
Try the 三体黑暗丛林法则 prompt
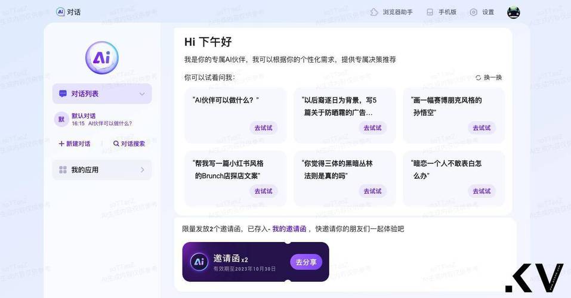[x=372, y=191]
